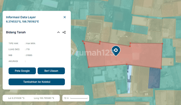This screenshot has width=181, height=105.
Task: Add parcel via Tambahkan ke Koleksi
Action: [x=37, y=82]
